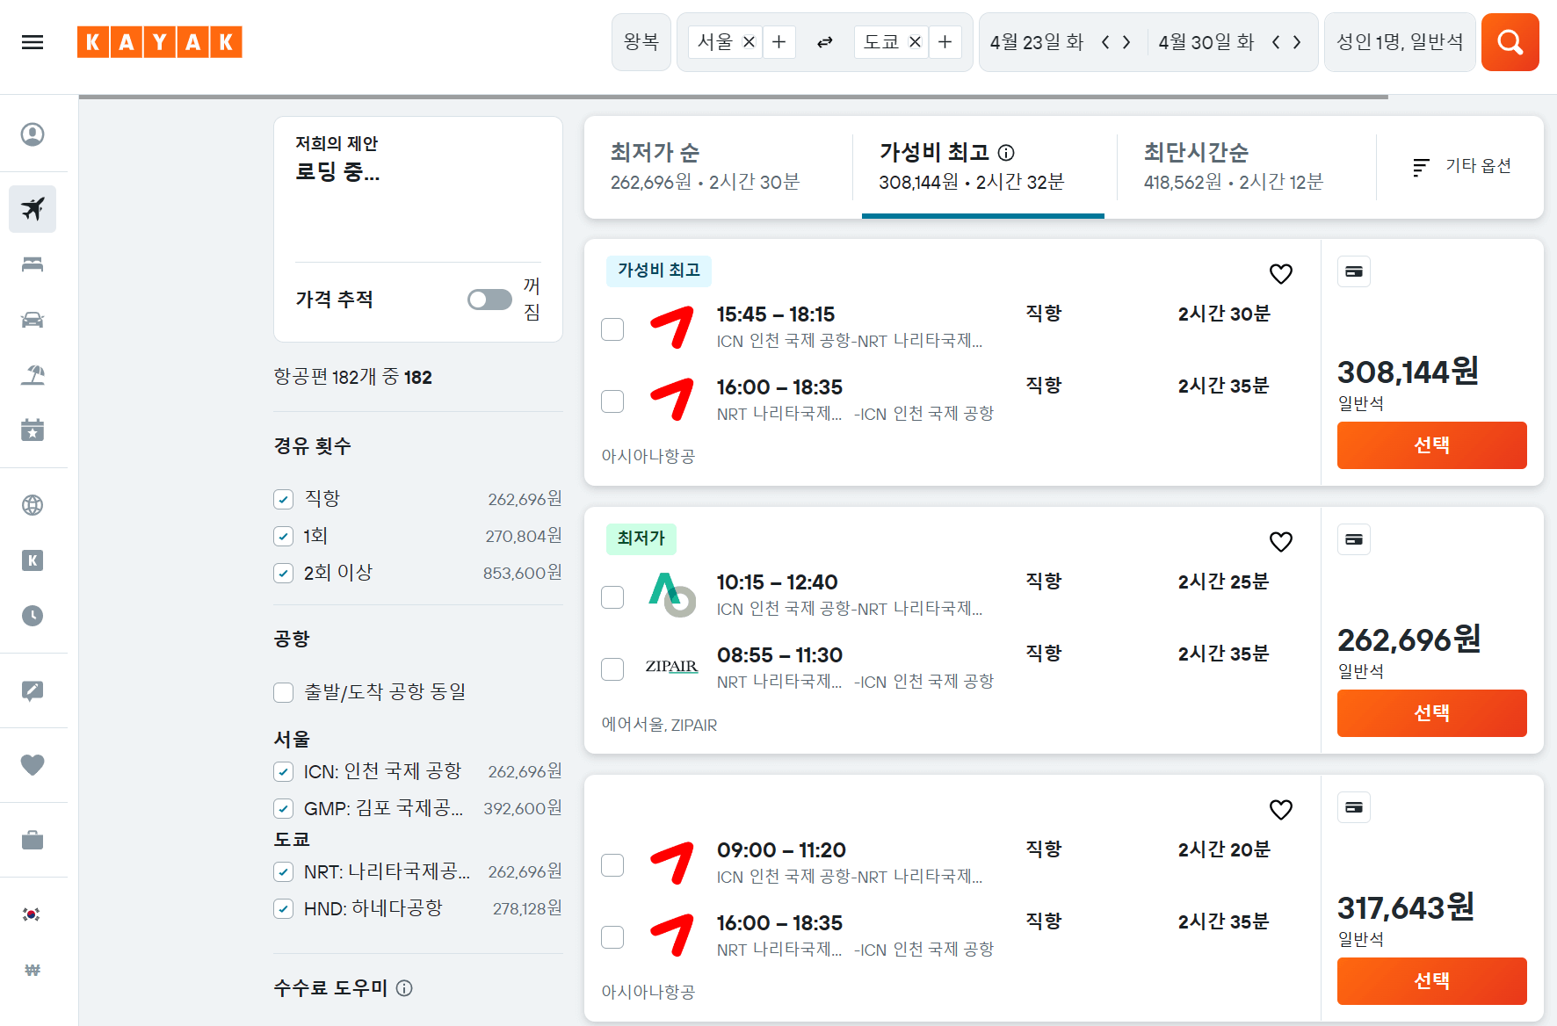Swap origin and destination arrows
The height and width of the screenshot is (1026, 1557).
[x=824, y=42]
